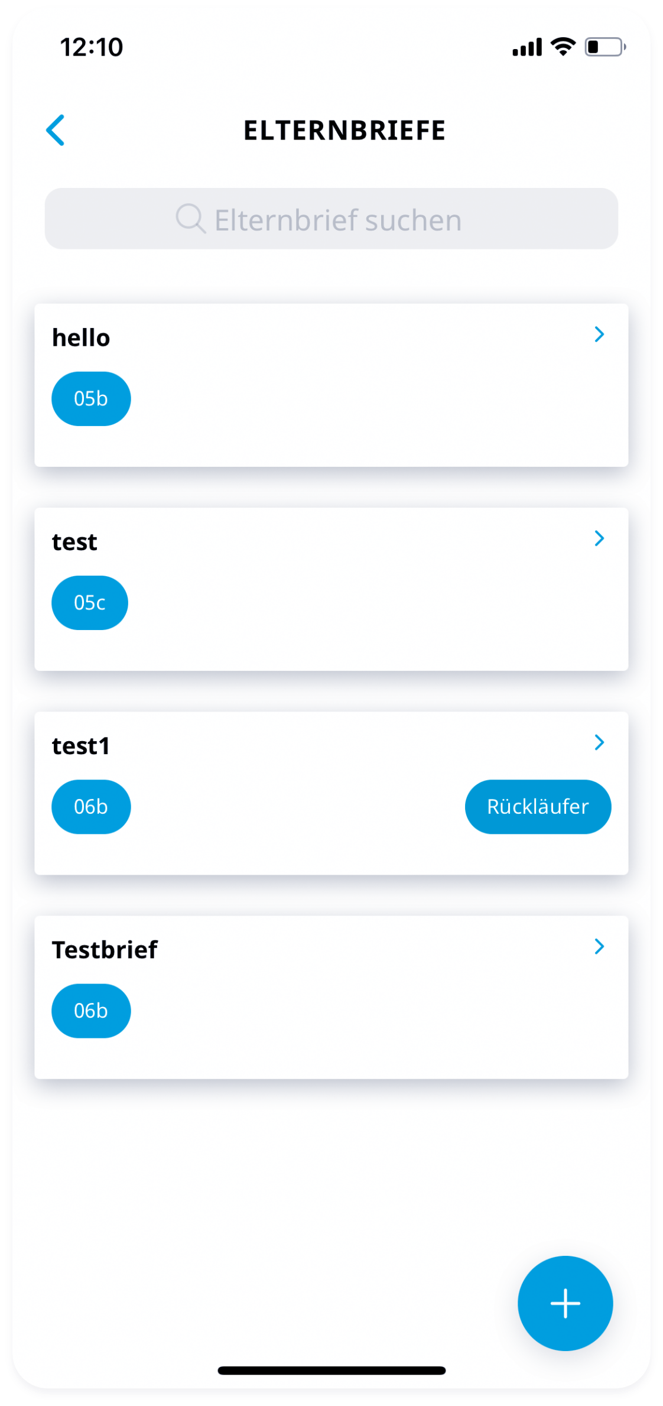Select the "test1" letter title

click(81, 746)
